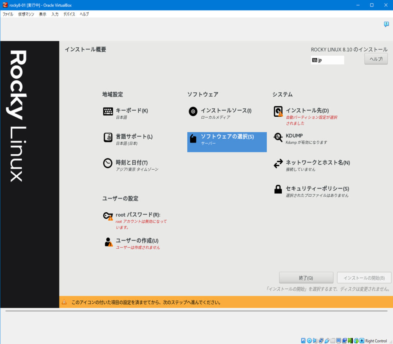Open the 表示 menu

pos(43,14)
